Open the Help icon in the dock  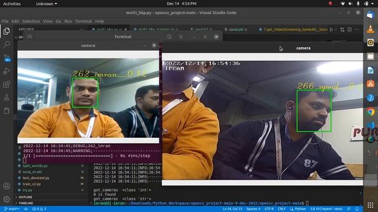[x=370, y=98]
